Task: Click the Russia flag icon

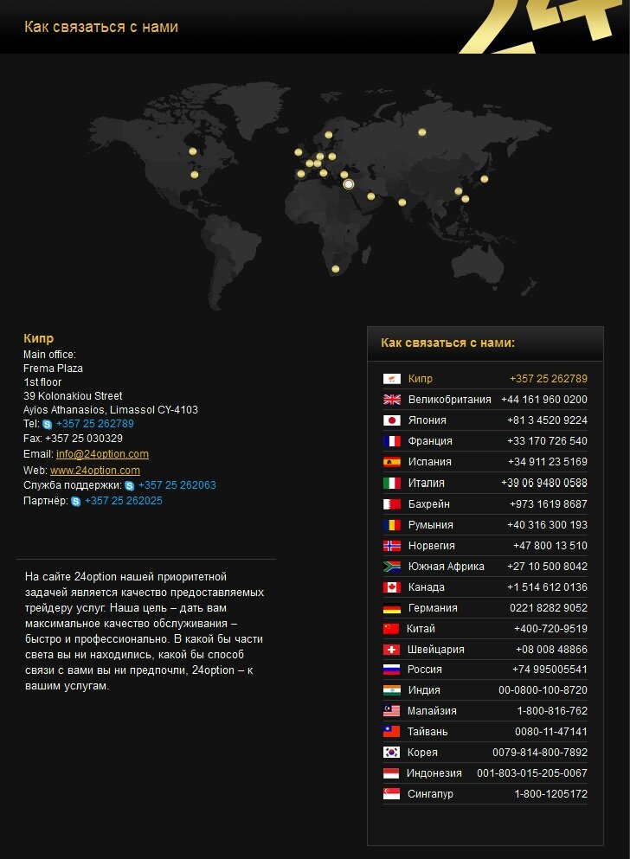Action: 391,669
